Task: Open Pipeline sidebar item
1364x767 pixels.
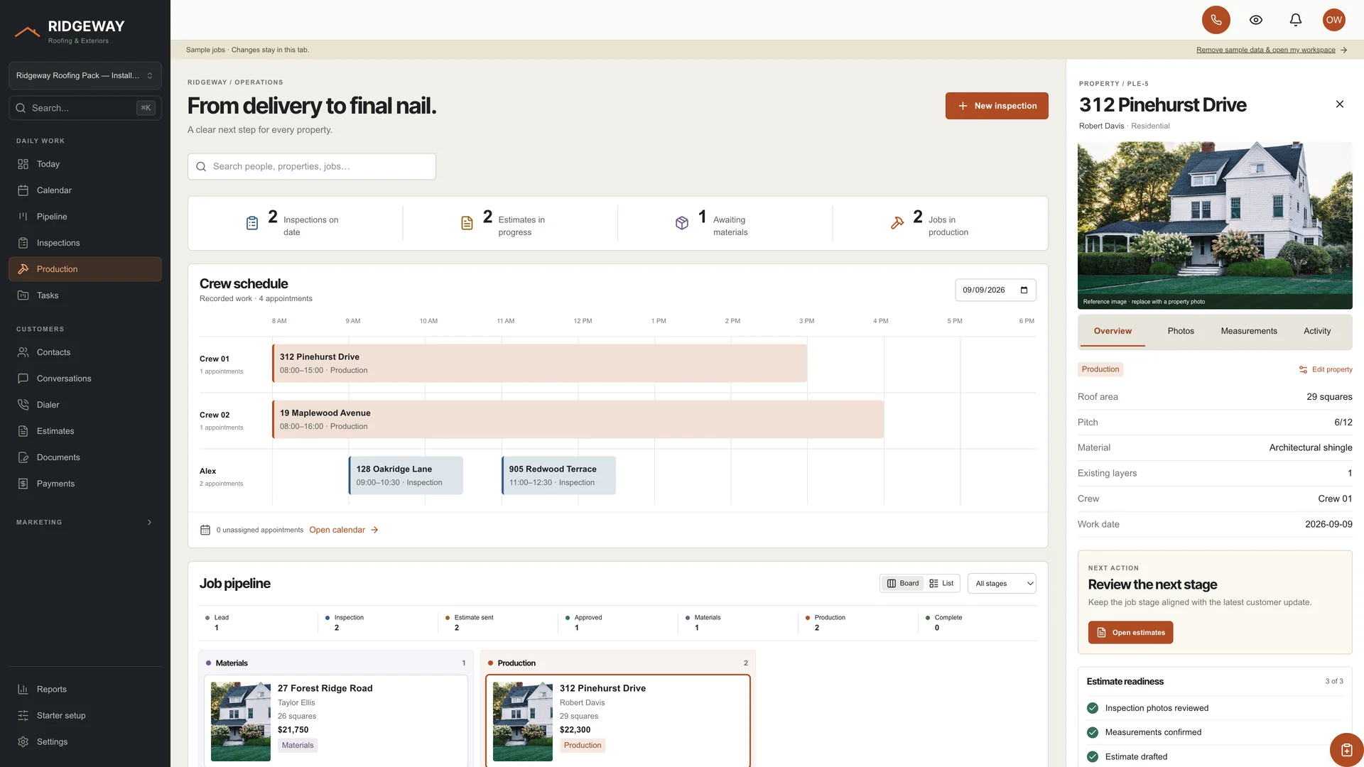Action: 85,217
